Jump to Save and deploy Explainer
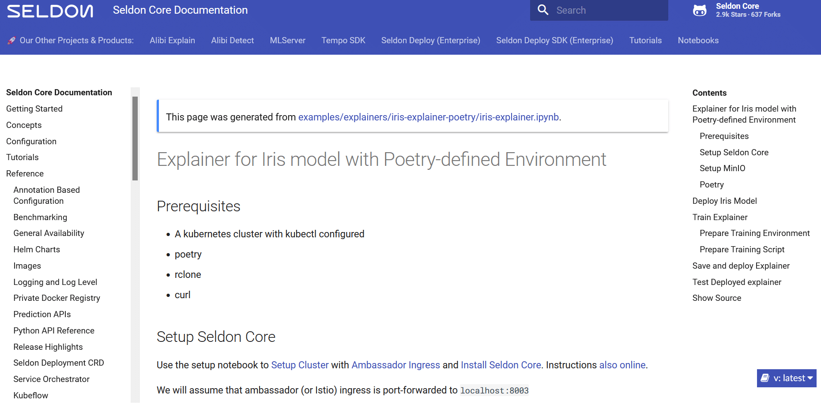The height and width of the screenshot is (412, 821). tap(741, 266)
